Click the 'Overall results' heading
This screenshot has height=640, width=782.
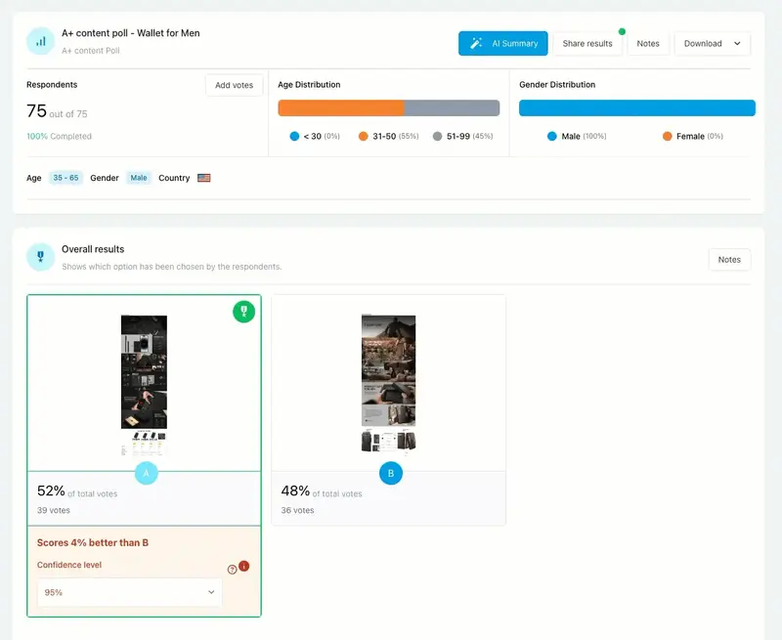pyautogui.click(x=93, y=249)
